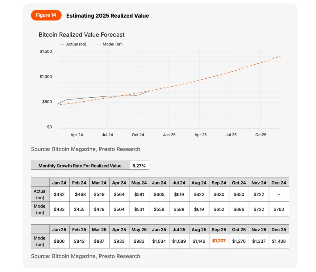
Task: Click the Estimating 2025 Realized Value heading
Action: pos(108,16)
